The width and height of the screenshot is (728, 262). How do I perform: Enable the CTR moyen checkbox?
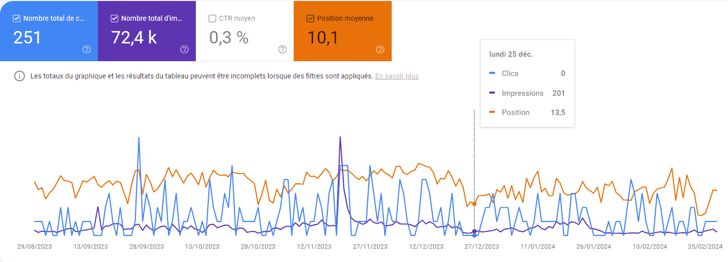213,19
